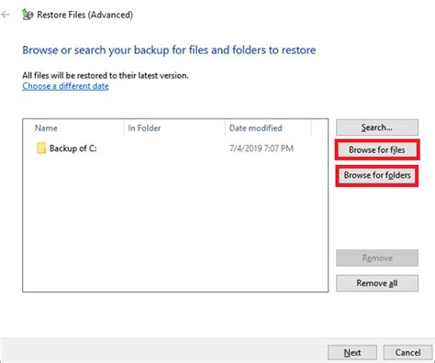Click divider between Name and In Folder columns
Viewport: 435px width, 363px height.
[x=124, y=128]
